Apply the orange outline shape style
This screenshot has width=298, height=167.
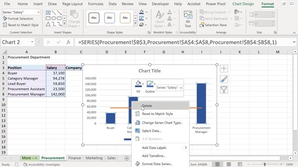[125, 18]
